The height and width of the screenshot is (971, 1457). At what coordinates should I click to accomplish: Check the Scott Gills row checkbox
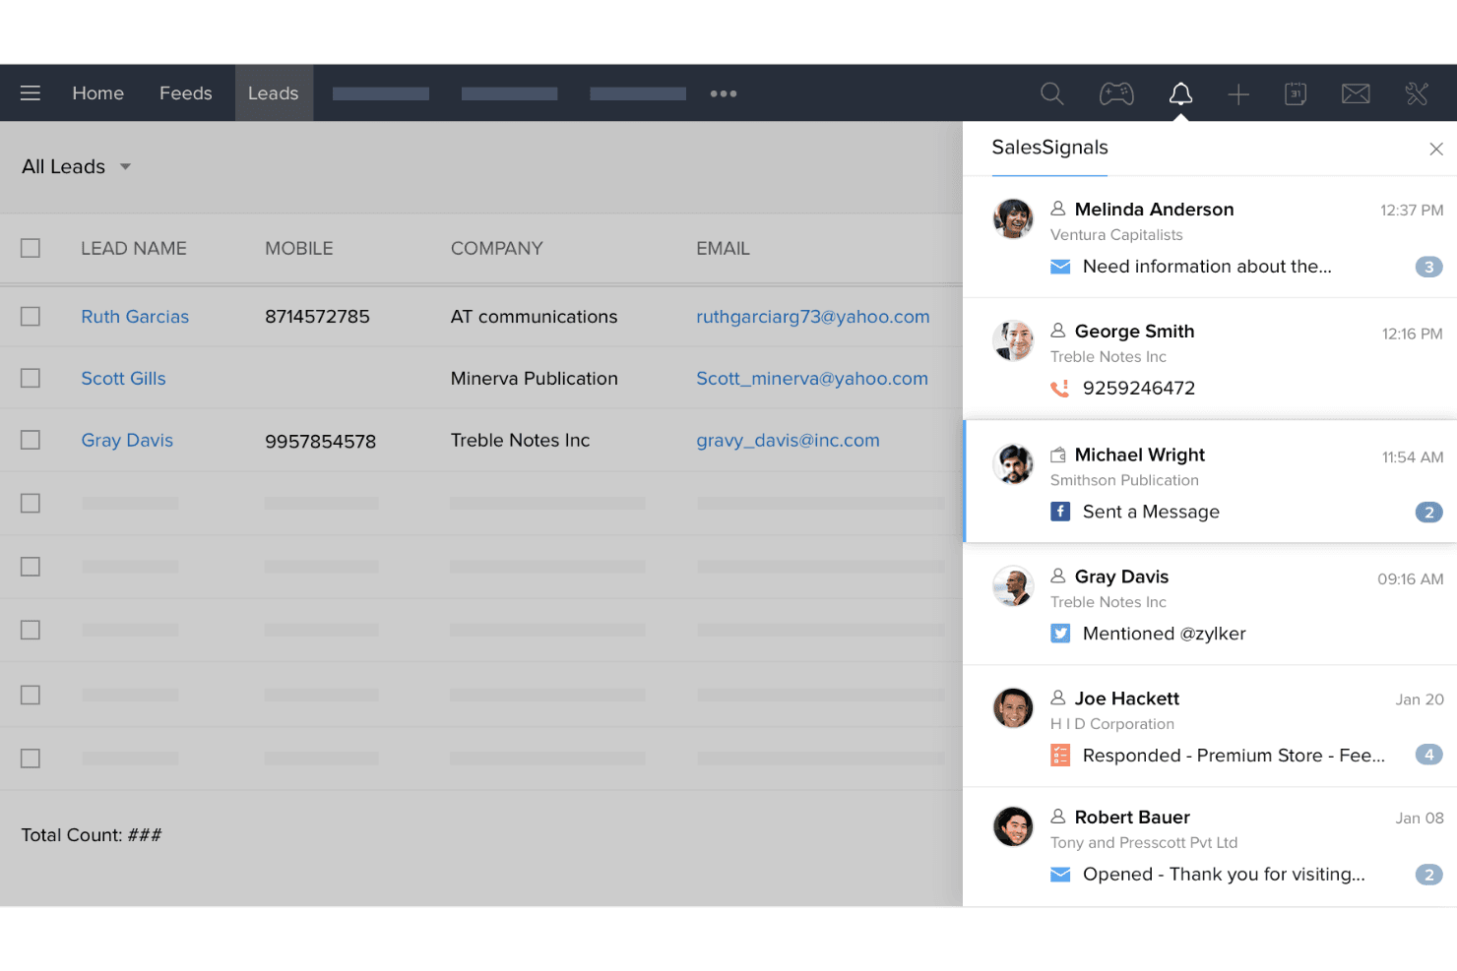tap(31, 378)
